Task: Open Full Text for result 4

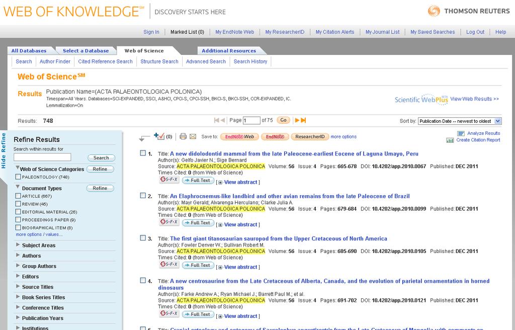Action: (x=198, y=314)
